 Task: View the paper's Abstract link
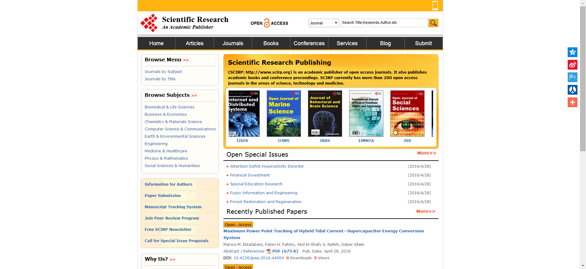(231, 251)
